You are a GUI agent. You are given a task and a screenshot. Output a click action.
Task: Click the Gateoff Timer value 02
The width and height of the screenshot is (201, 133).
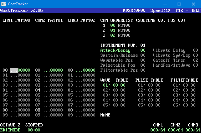point(195,60)
